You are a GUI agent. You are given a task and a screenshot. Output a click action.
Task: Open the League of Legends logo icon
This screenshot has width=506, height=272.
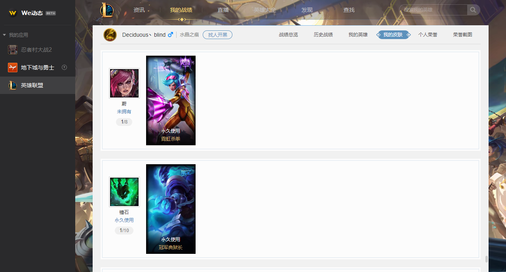tap(107, 10)
